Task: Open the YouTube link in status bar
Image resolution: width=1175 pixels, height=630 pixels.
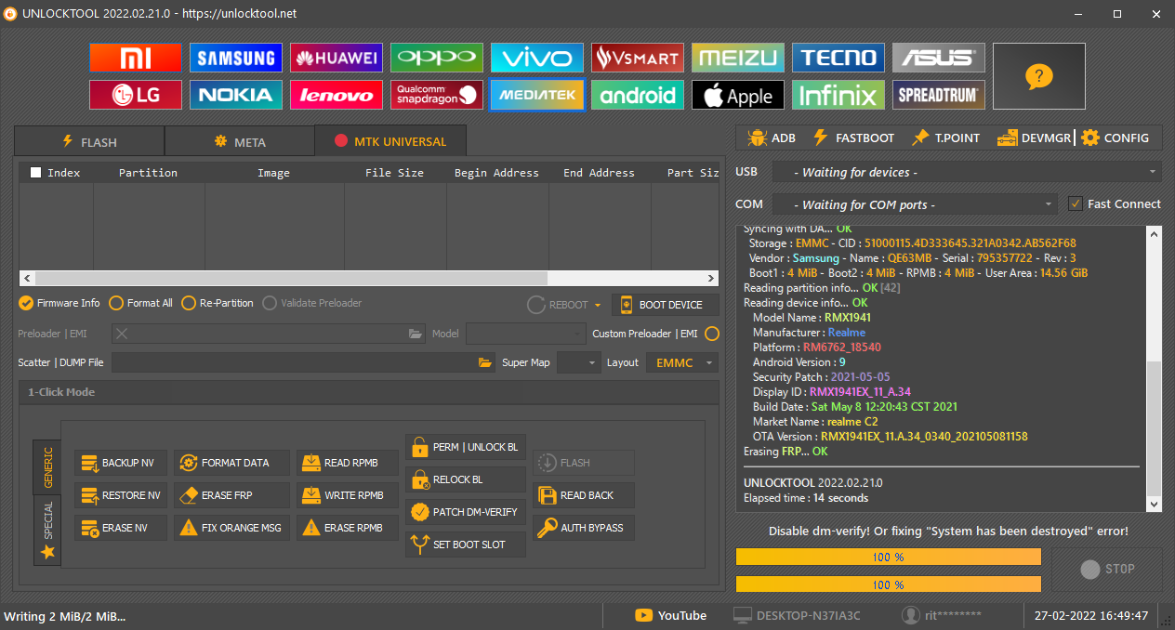Action: pyautogui.click(x=670, y=615)
